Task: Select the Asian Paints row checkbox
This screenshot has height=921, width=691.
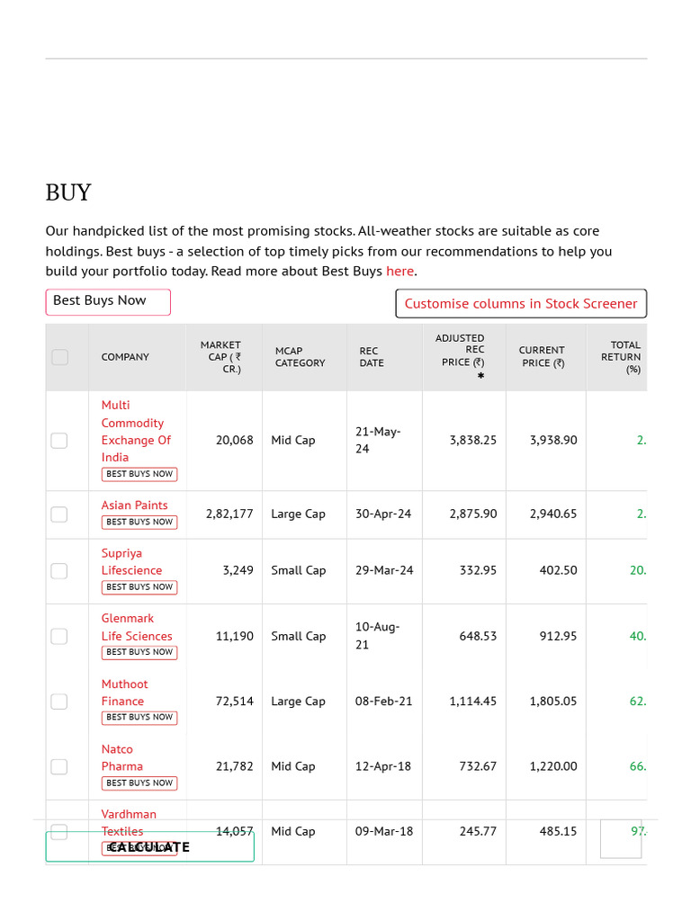Action: click(58, 514)
